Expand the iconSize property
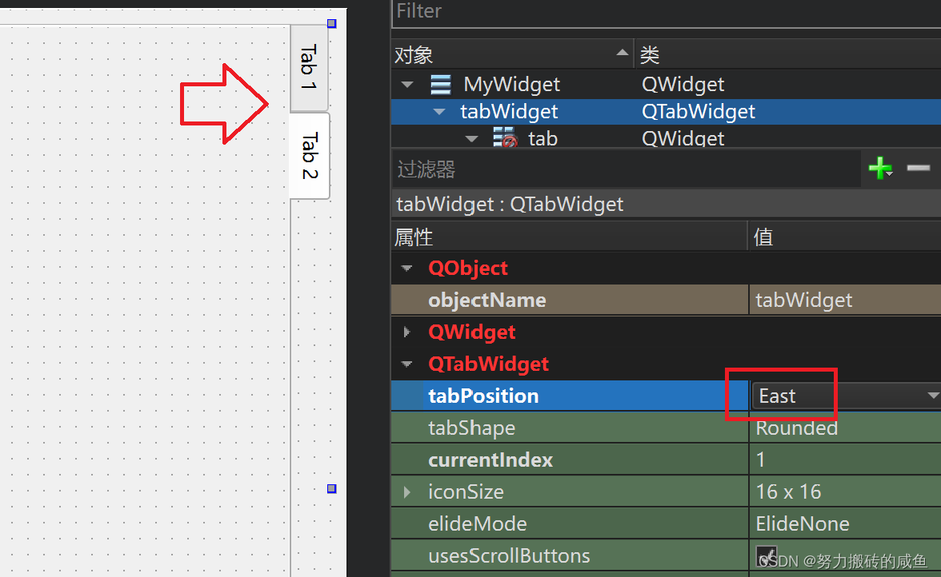This screenshot has width=941, height=577. point(407,491)
